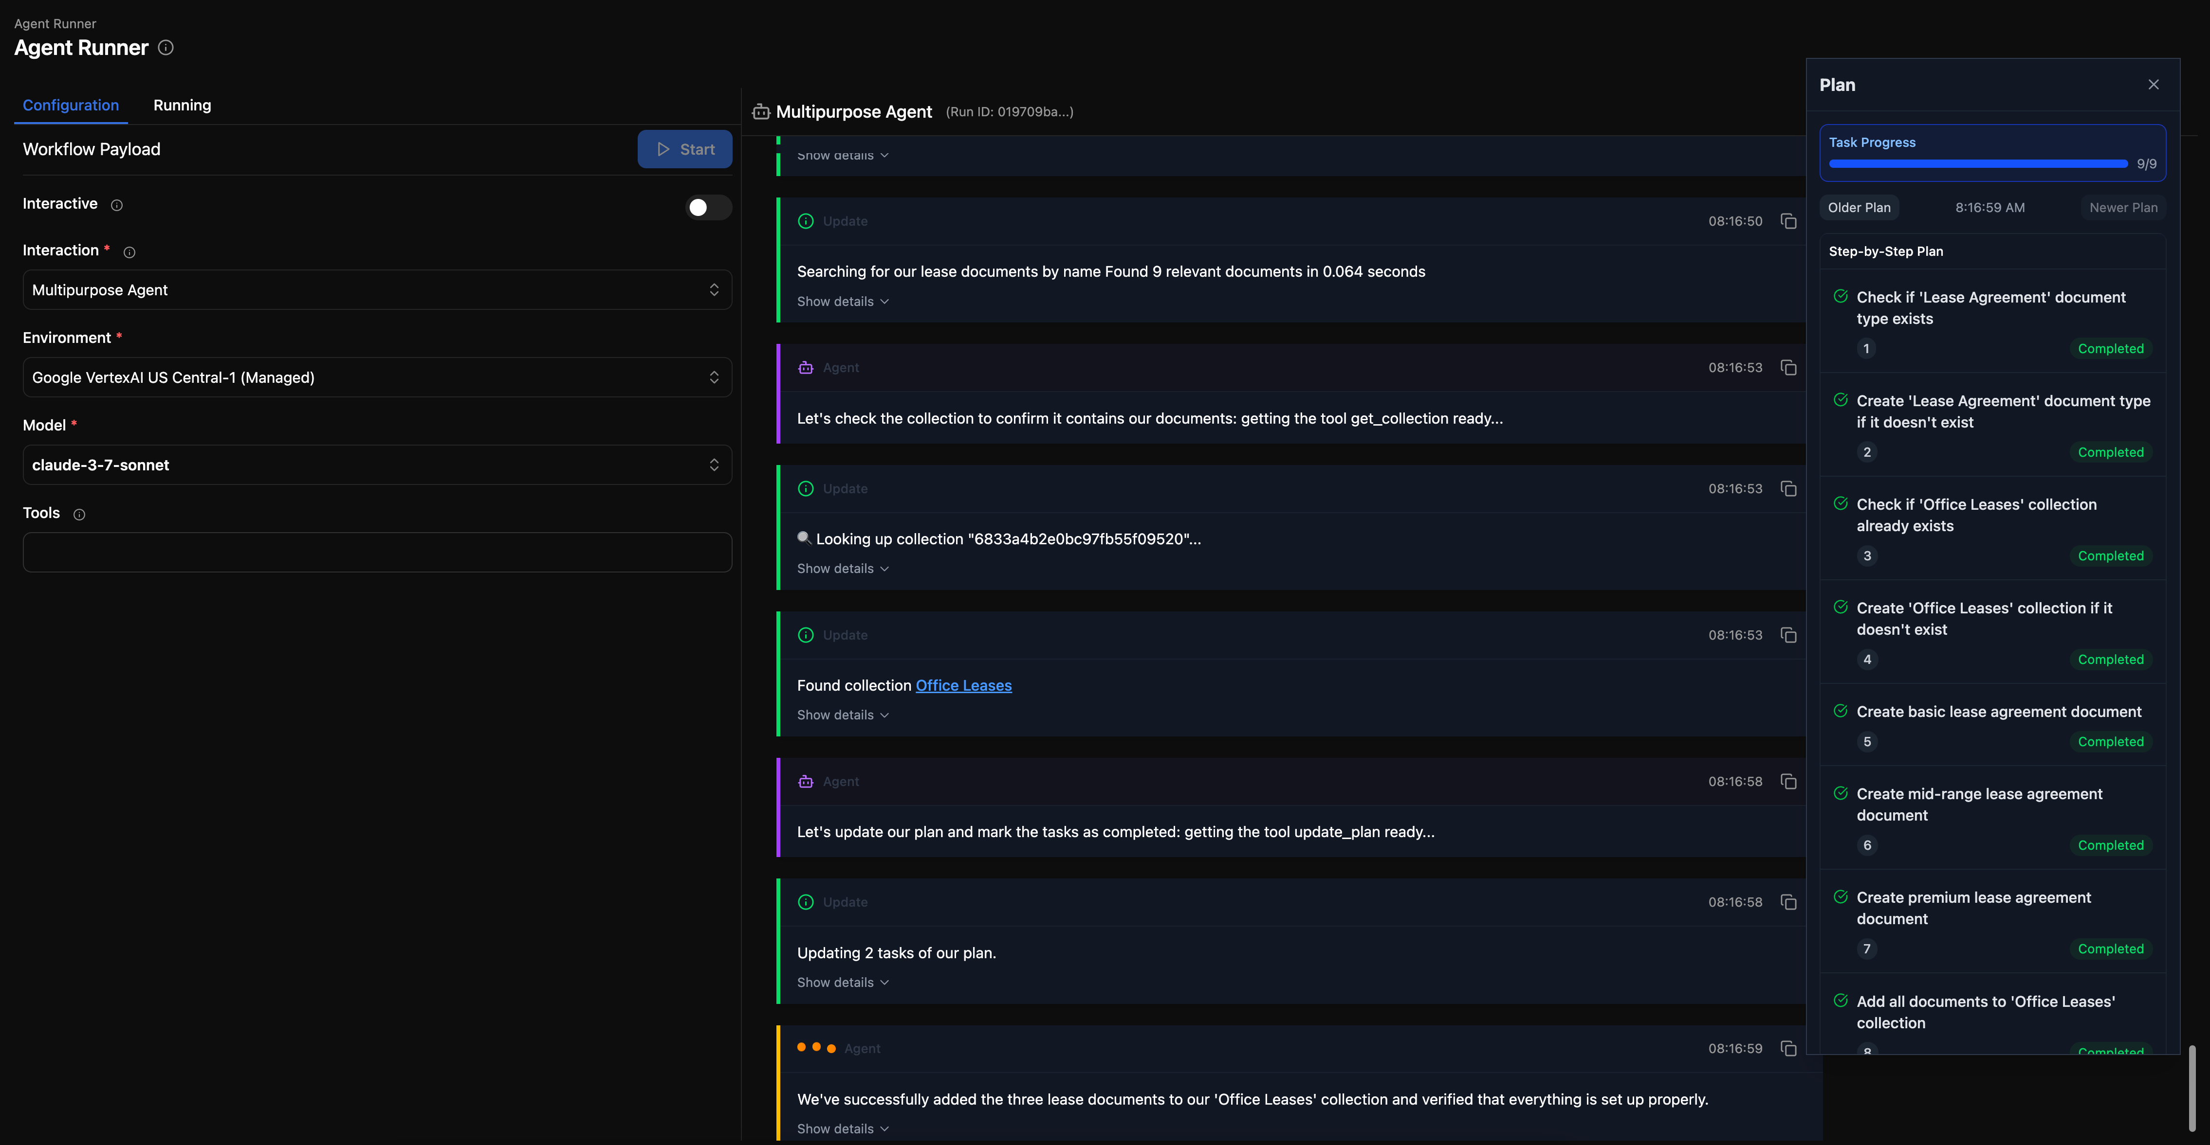This screenshot has height=1145, width=2210.
Task: Close the Plan panel
Action: pyautogui.click(x=2154, y=85)
